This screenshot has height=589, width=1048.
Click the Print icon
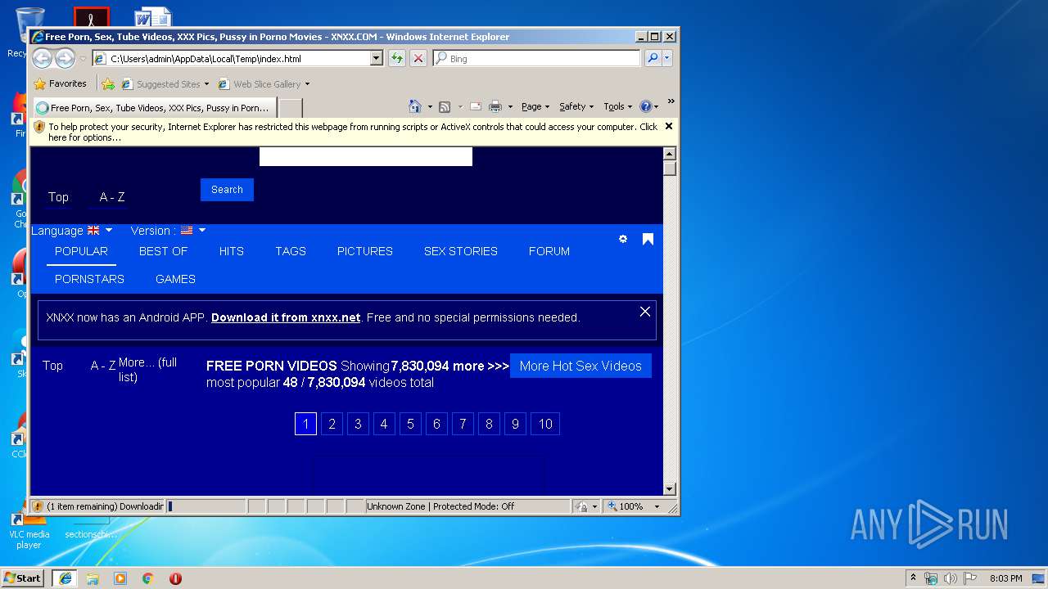pos(495,106)
